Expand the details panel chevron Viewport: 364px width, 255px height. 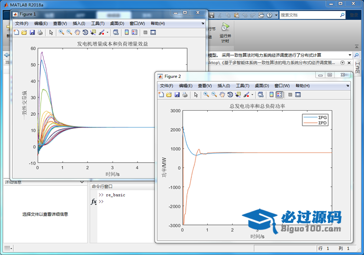(x=81, y=182)
